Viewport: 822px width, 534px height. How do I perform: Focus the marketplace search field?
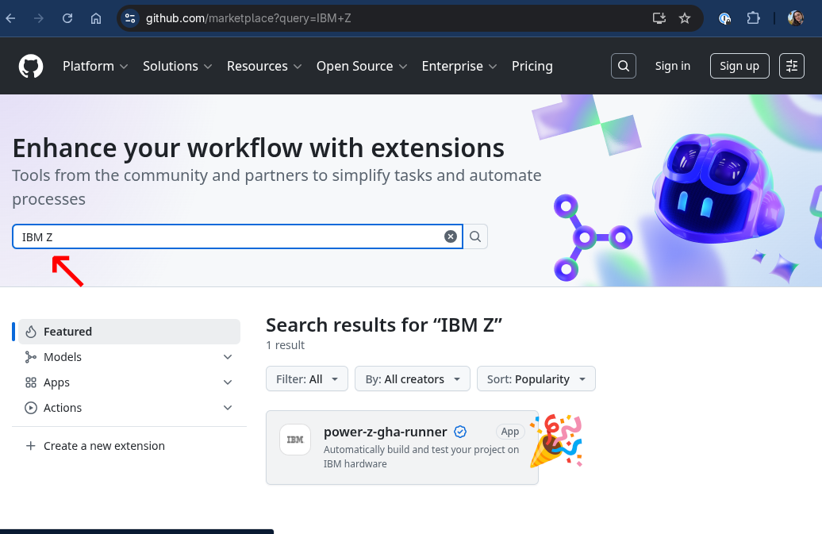click(x=237, y=236)
